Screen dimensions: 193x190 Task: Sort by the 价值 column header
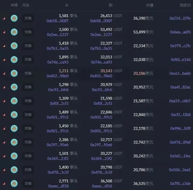pyautogui.click(x=150, y=5)
